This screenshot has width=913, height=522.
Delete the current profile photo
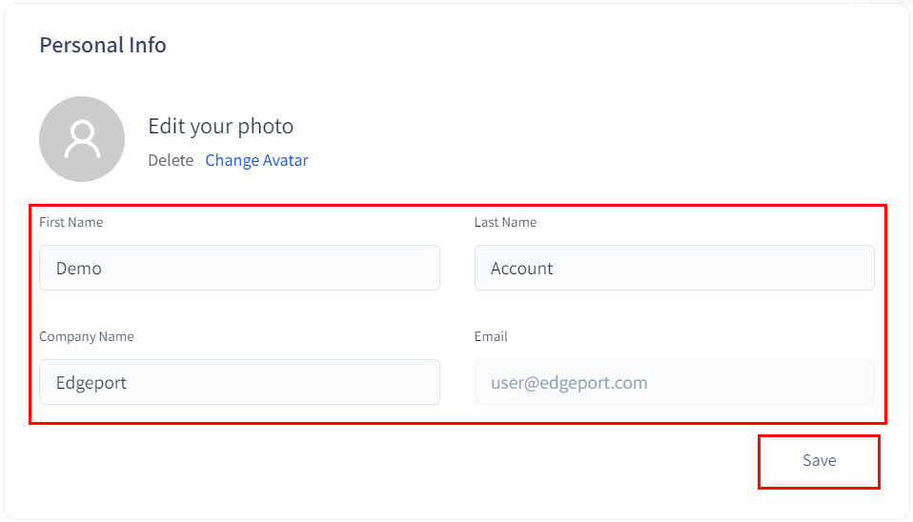pyautogui.click(x=171, y=160)
